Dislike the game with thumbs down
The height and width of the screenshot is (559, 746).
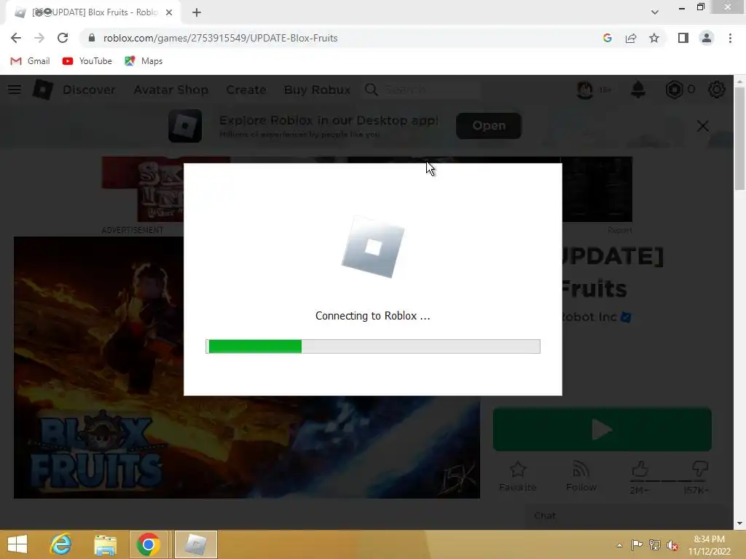coord(699,469)
